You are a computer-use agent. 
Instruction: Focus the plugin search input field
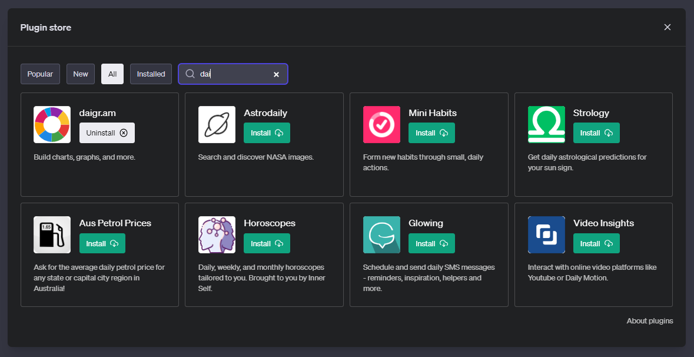[233, 74]
